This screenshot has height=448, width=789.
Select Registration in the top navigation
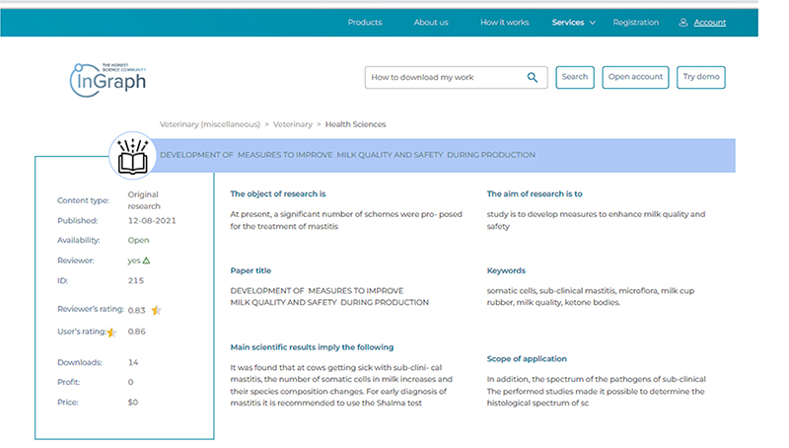tap(636, 23)
